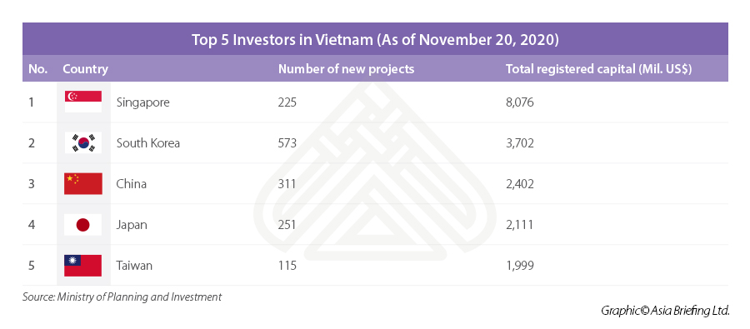Click the 'Country' column header
Viewport: 750px width, 329px height.
[x=85, y=69]
